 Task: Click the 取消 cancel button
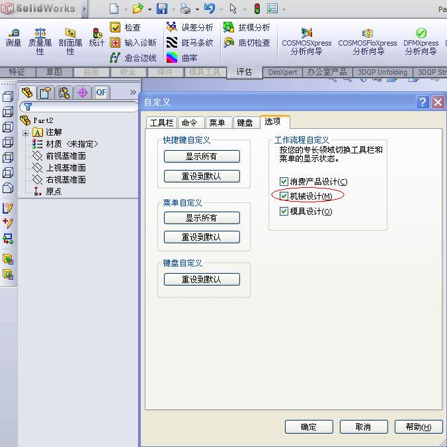[x=364, y=427]
